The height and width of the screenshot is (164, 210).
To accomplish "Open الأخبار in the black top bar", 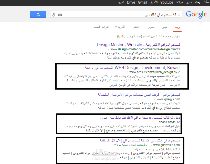I will 154,2.
